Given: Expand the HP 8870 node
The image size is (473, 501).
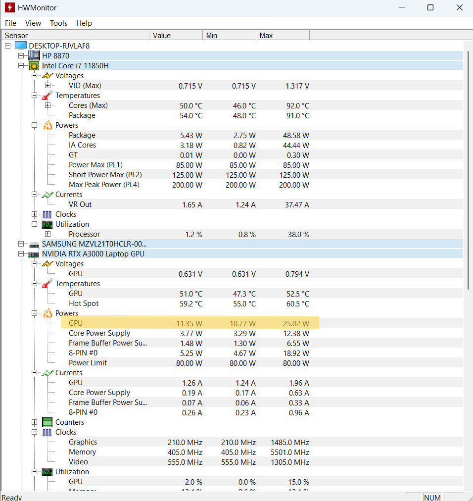Looking at the screenshot, I should click(x=21, y=55).
